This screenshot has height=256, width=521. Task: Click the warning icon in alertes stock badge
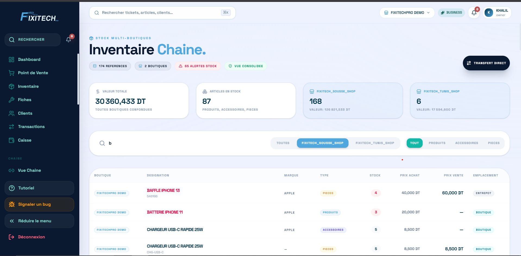[181, 66]
